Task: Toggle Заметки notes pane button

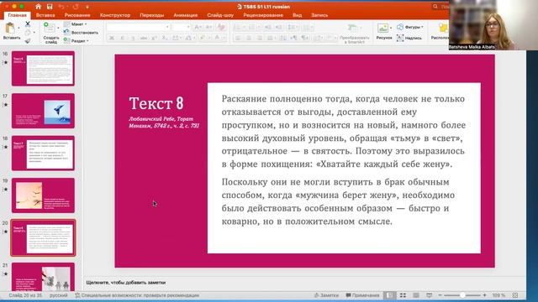Action: point(326,295)
